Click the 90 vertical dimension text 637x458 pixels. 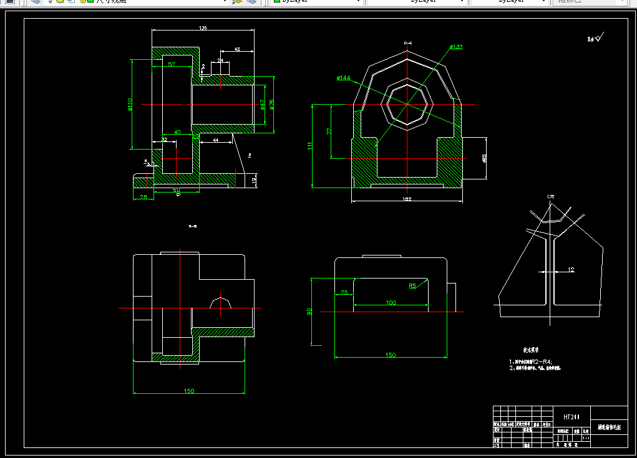tap(309, 312)
